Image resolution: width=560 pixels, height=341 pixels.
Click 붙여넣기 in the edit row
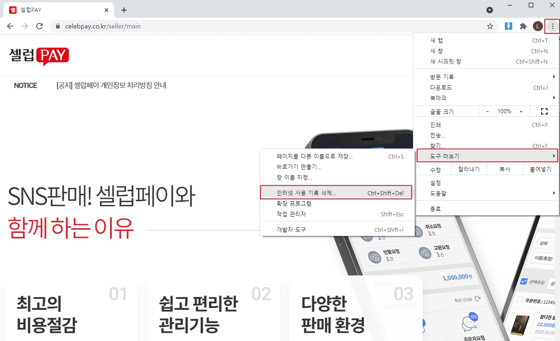[541, 170]
